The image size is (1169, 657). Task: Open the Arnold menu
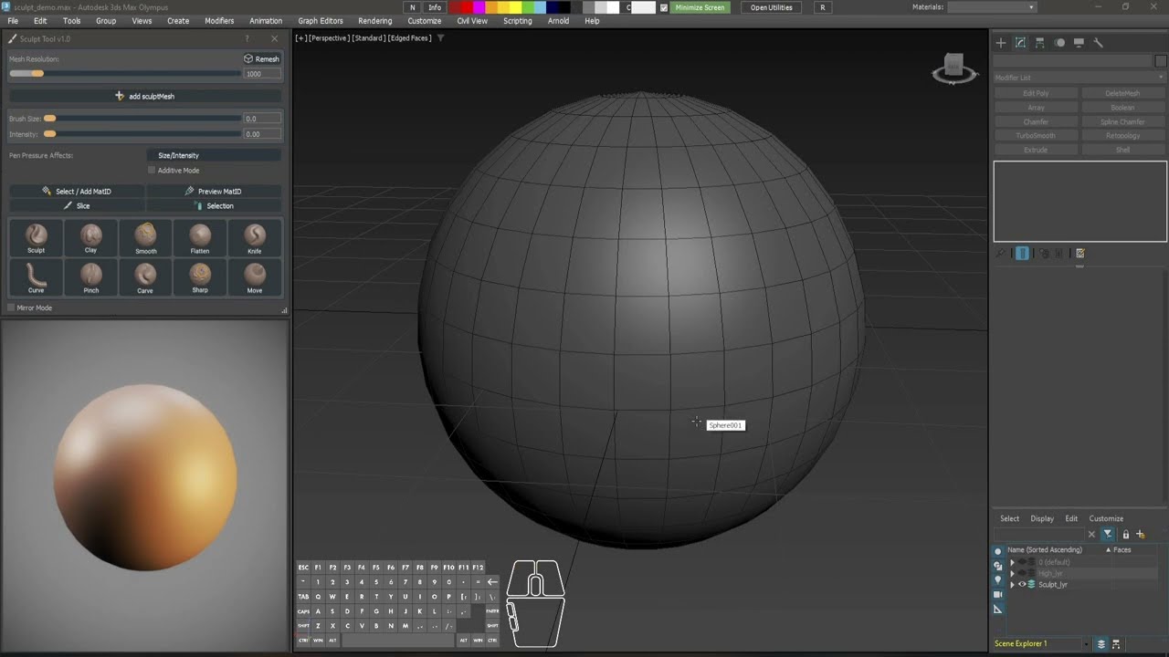point(558,21)
